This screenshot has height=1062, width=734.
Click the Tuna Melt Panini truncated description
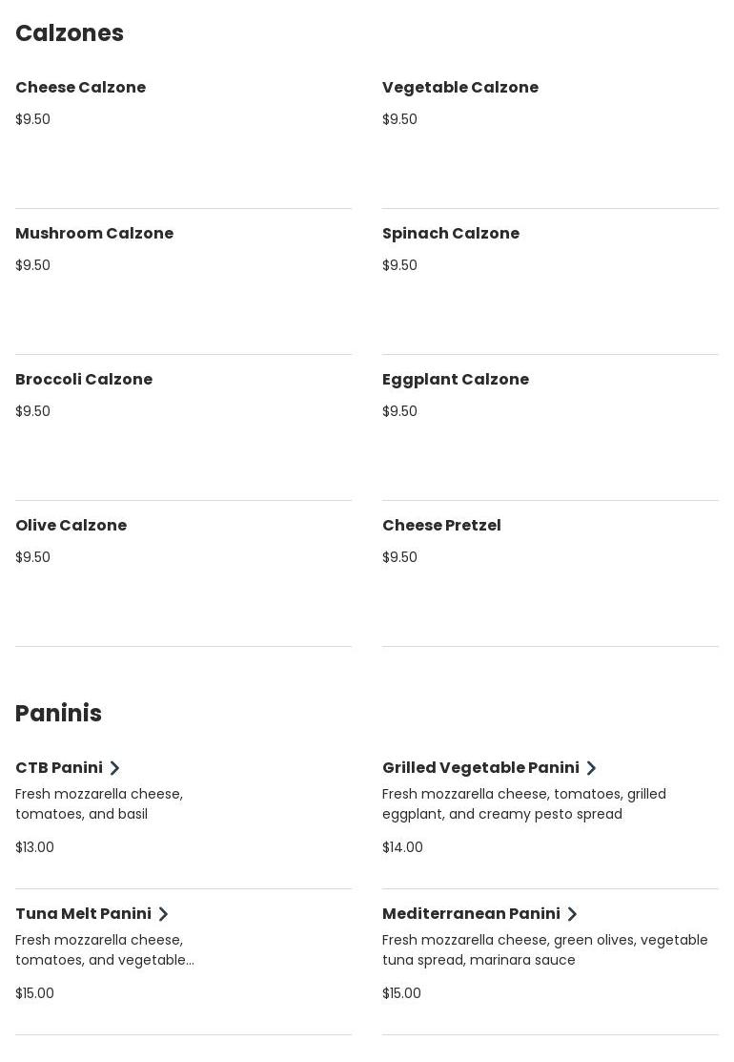pos(105,950)
